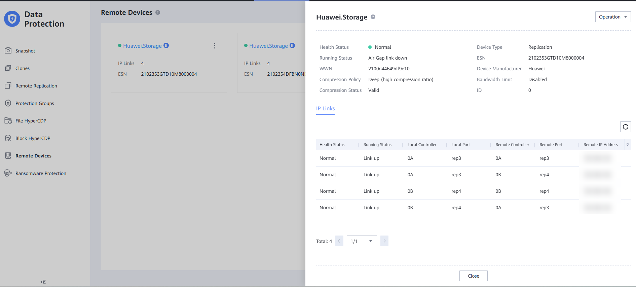Select the IP Links tab
The width and height of the screenshot is (636, 287).
[x=325, y=109]
